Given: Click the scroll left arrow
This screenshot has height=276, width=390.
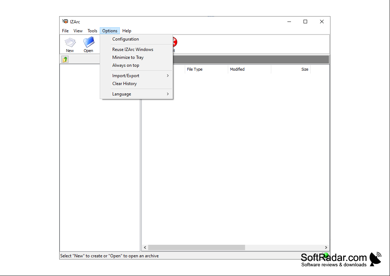Looking at the screenshot, I should pyautogui.click(x=145, y=247).
